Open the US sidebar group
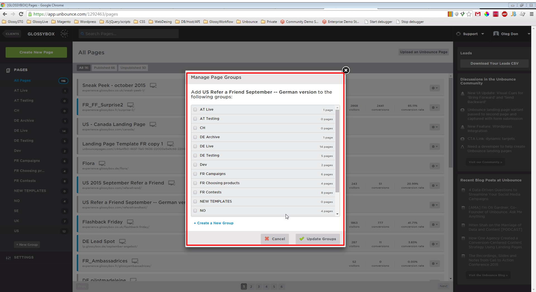Screen dimensions: 536x292 pos(16,231)
